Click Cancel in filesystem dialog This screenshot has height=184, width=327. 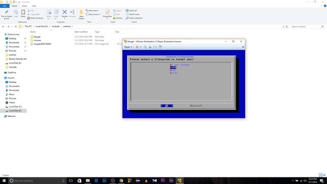click(x=196, y=106)
